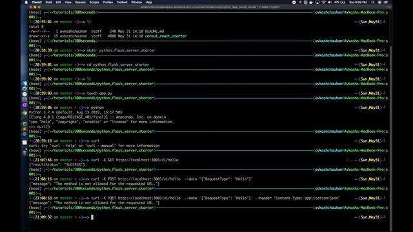413x232 pixels.
Task: Open the volume control icon
Action: pos(330,3)
